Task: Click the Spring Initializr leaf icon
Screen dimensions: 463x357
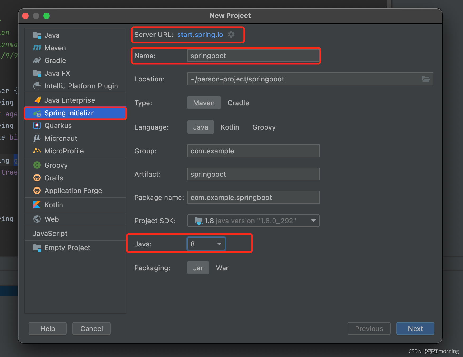Action: pos(37,113)
